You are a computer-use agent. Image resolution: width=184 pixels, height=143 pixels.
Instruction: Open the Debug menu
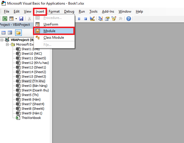(x=69, y=11)
